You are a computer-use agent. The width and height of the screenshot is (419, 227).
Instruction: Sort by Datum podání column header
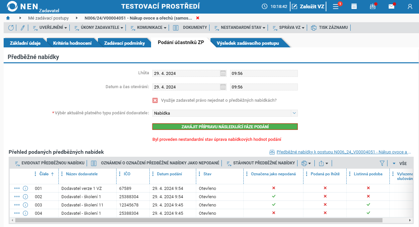point(169,174)
